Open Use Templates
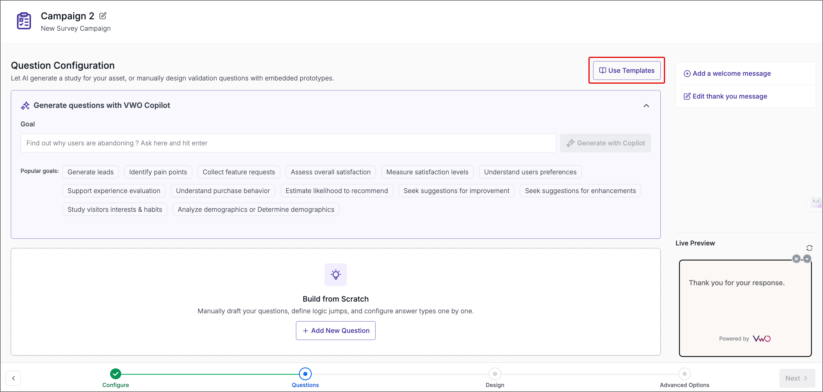 (x=626, y=70)
